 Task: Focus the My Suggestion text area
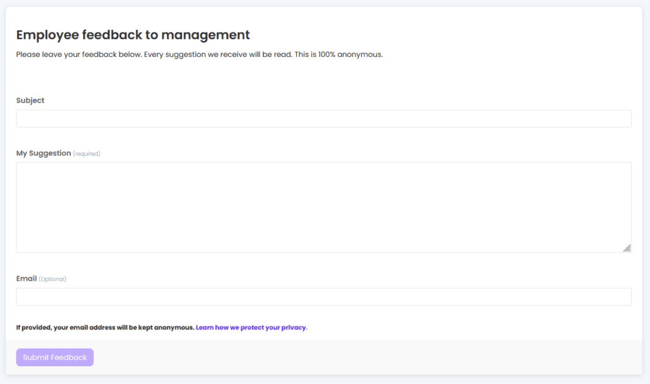324,207
